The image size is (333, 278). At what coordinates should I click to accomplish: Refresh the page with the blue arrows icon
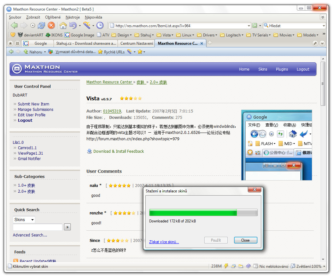(41, 26)
